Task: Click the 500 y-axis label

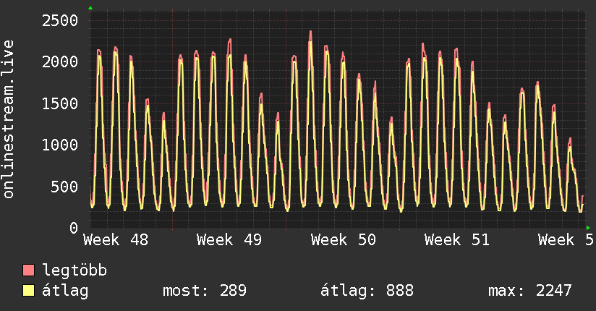Action: coord(64,187)
